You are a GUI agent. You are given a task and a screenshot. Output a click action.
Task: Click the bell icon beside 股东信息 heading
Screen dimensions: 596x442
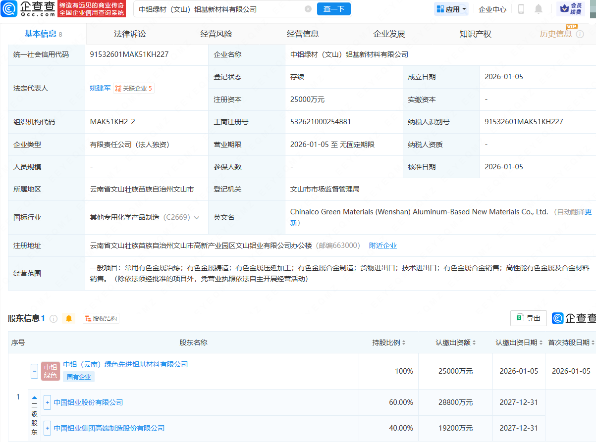[68, 318]
